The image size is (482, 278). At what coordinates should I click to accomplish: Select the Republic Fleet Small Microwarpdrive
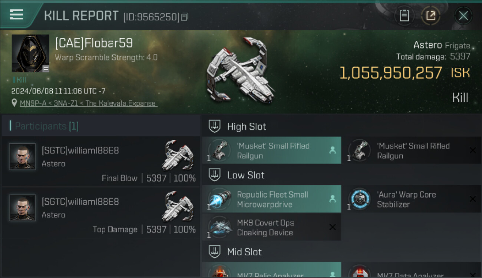[271, 199]
